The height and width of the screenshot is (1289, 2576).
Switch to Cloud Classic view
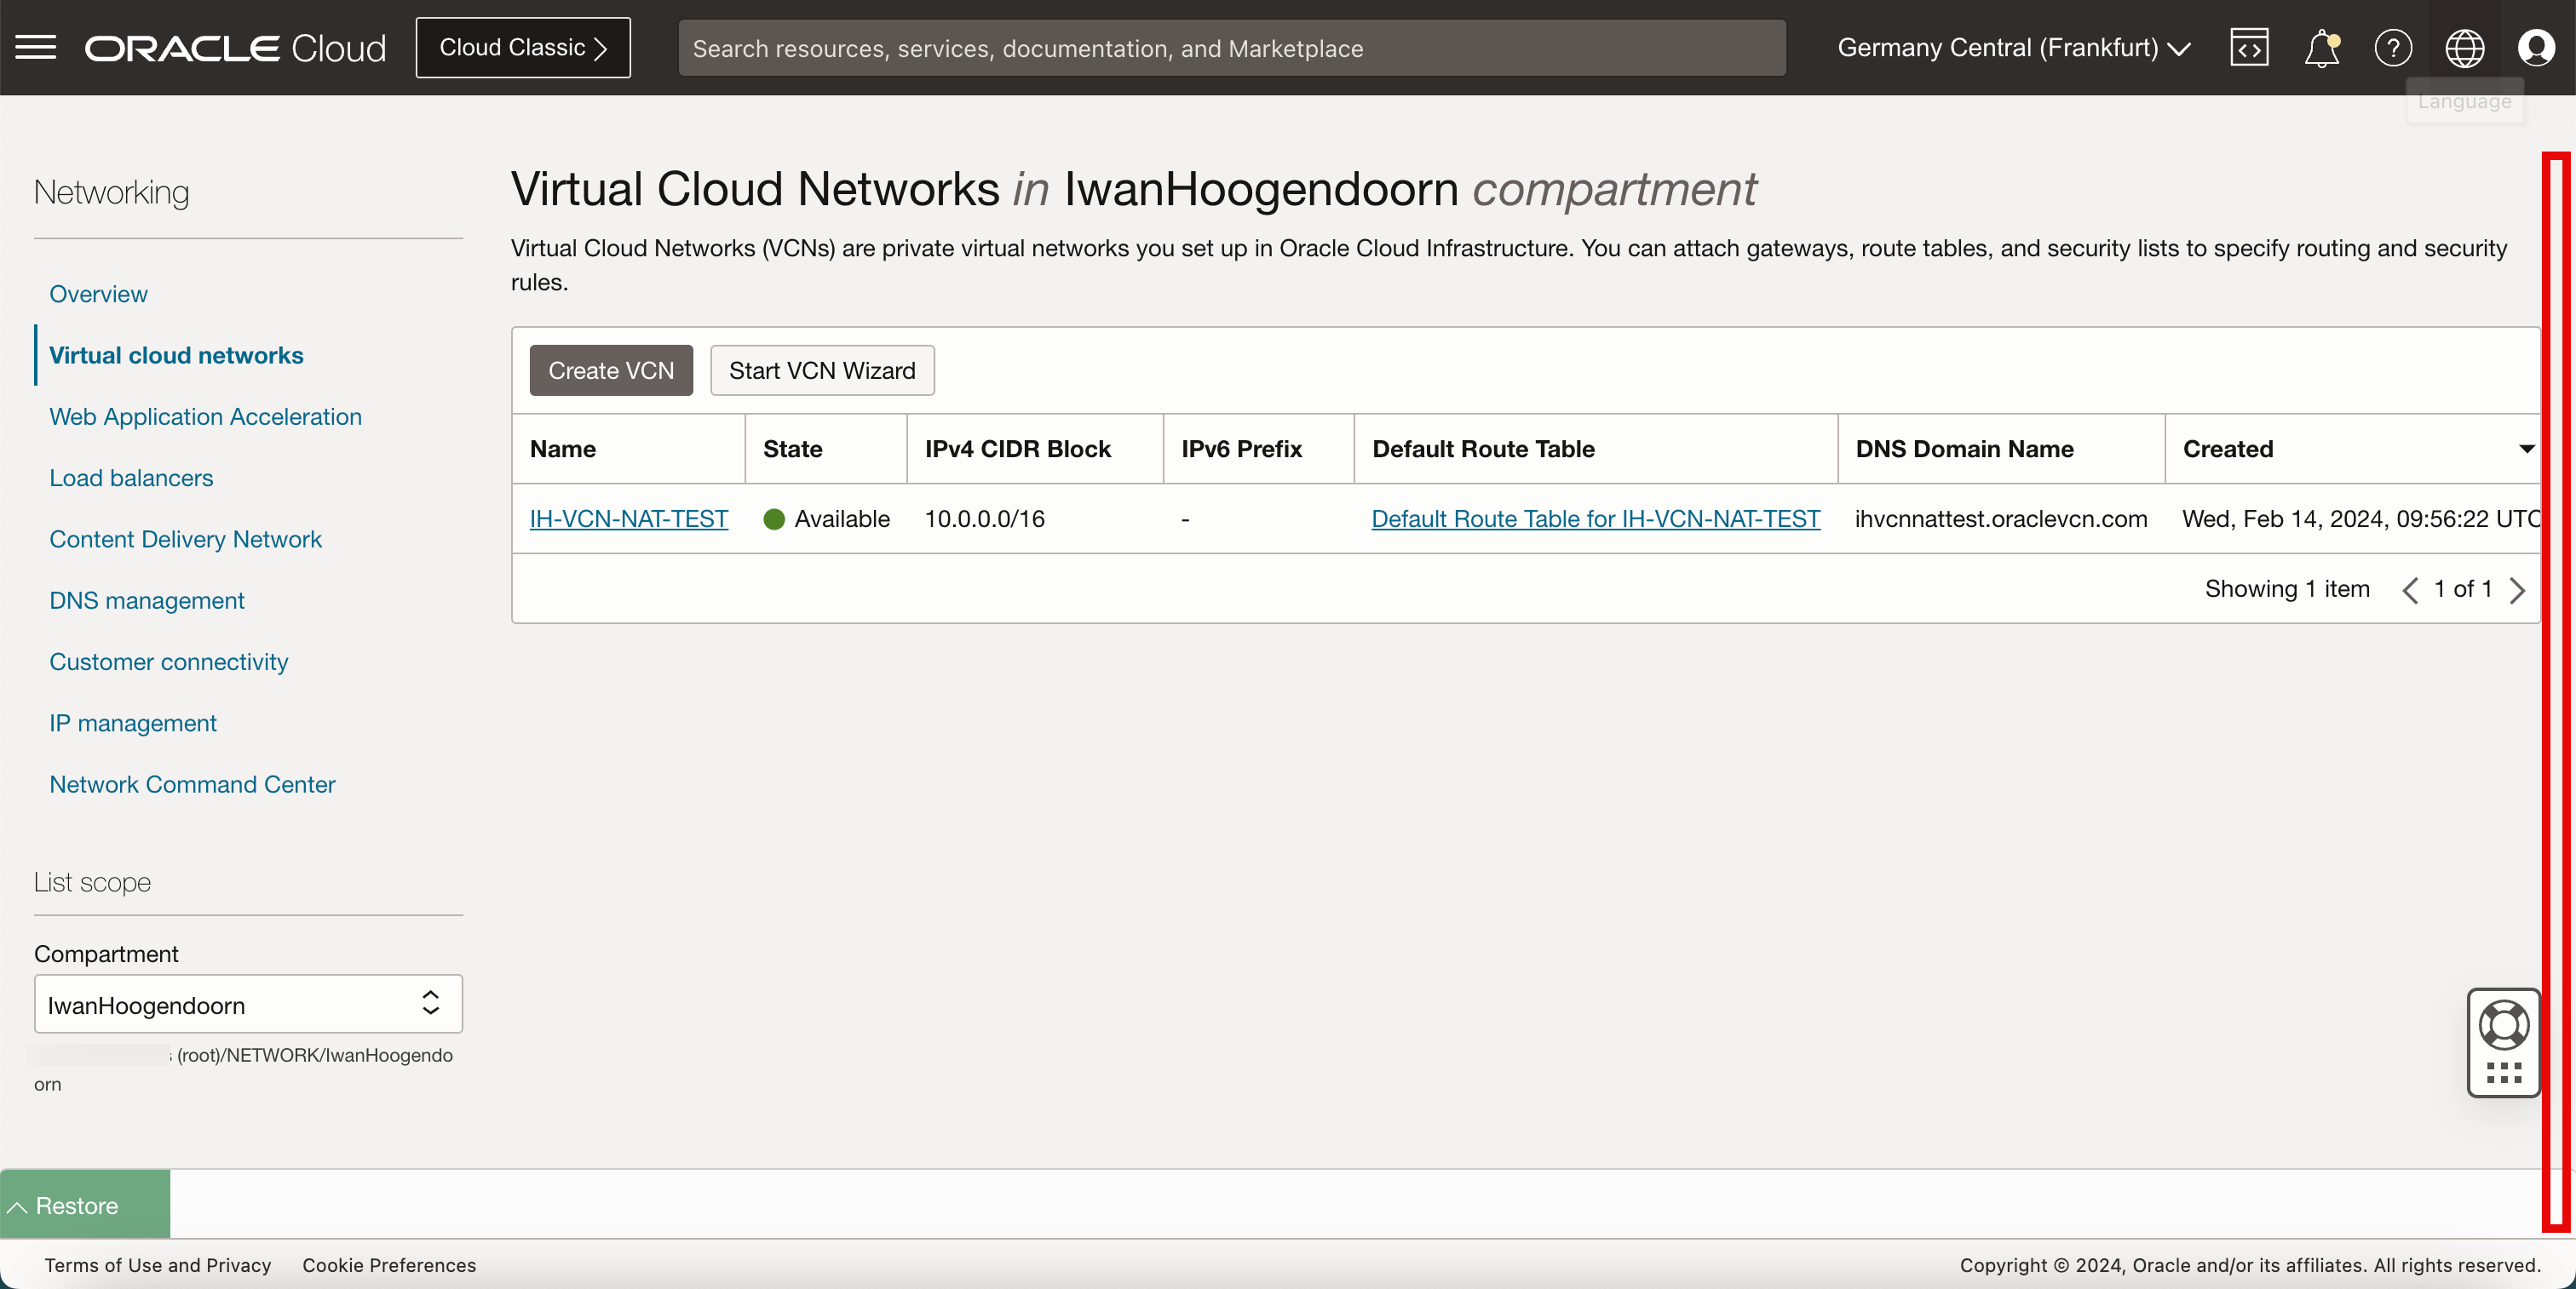point(523,47)
